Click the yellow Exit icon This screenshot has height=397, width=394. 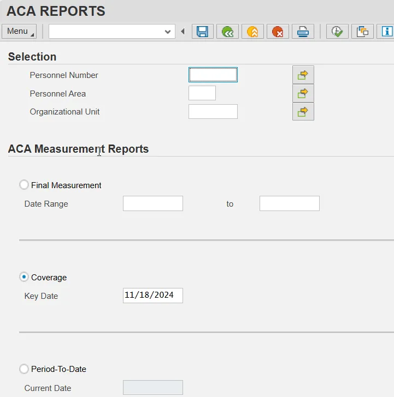(x=252, y=32)
